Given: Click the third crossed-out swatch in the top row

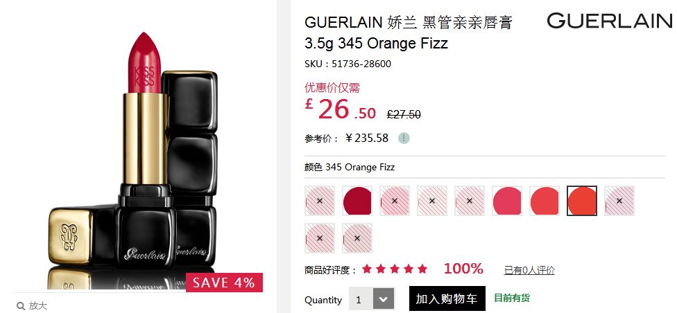Looking at the screenshot, I should 431,201.
